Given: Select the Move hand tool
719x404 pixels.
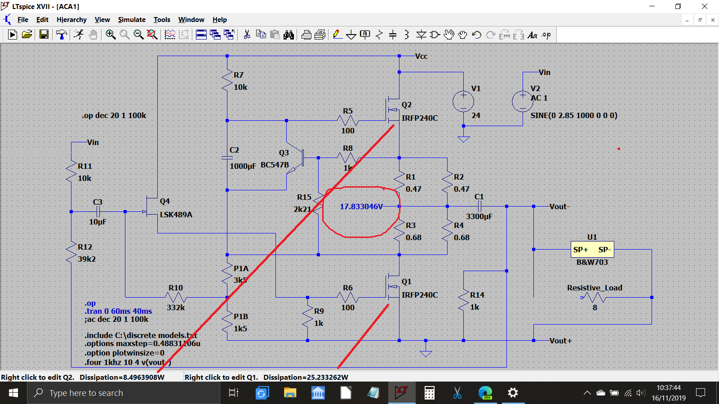Looking at the screenshot, I should (x=448, y=35).
